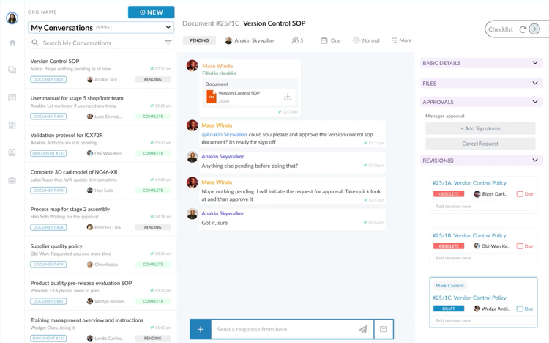
Task: Send the response with paper plane icon
Action: point(363,329)
